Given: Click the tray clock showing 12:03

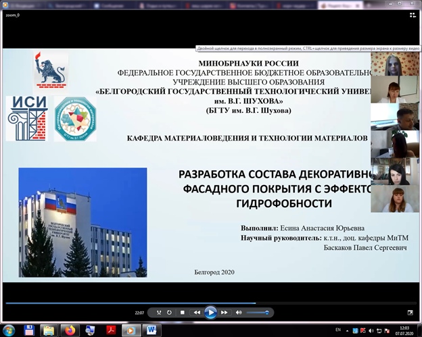Looking at the screenshot, I should pyautogui.click(x=404, y=330).
